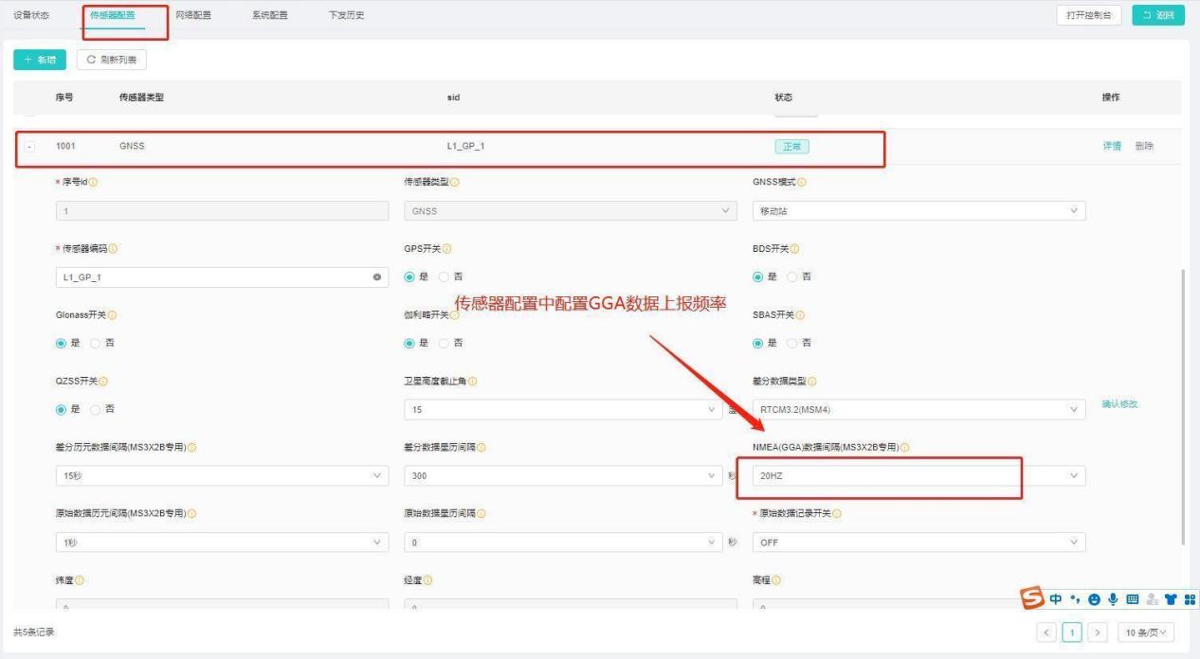Open the NMEA(GGA)数据间隔 dropdown showing 20HZ

point(918,475)
